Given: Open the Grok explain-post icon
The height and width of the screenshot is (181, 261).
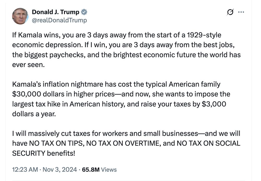Looking at the screenshot, I should point(230,12).
